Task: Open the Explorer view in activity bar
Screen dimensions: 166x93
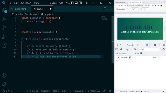Action: click(4, 10)
